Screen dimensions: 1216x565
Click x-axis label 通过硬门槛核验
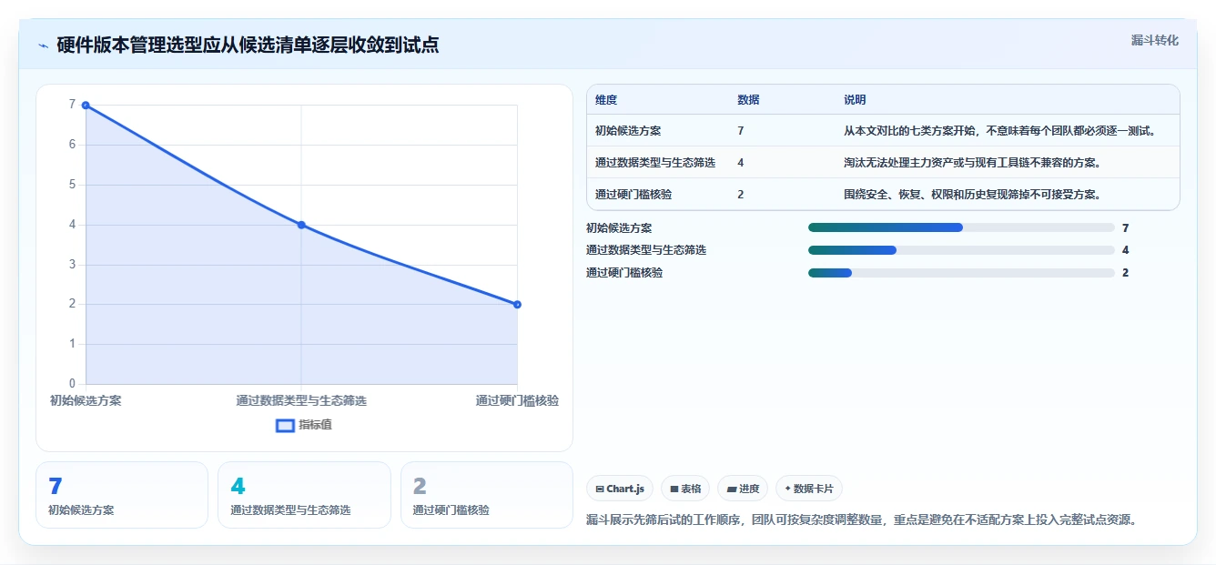pyautogui.click(x=517, y=400)
